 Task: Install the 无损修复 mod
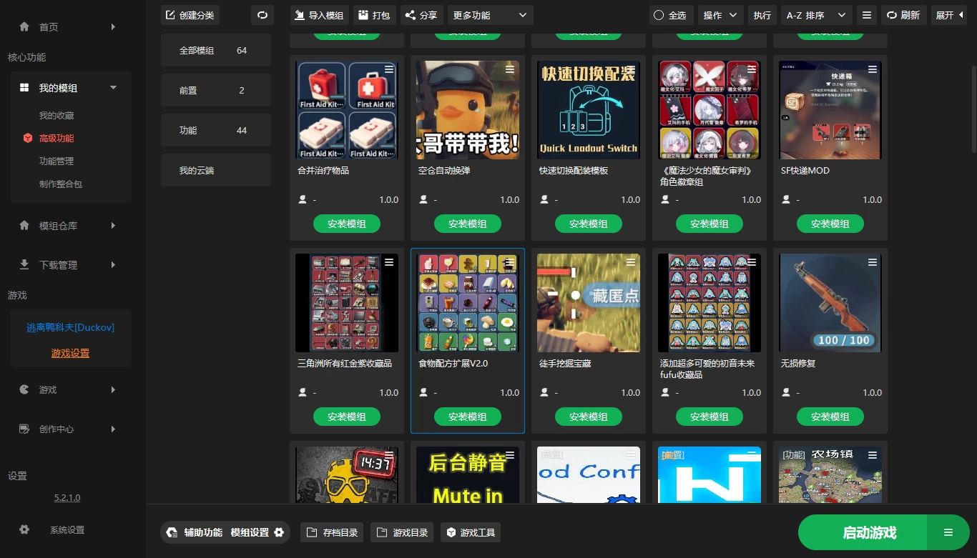click(830, 417)
